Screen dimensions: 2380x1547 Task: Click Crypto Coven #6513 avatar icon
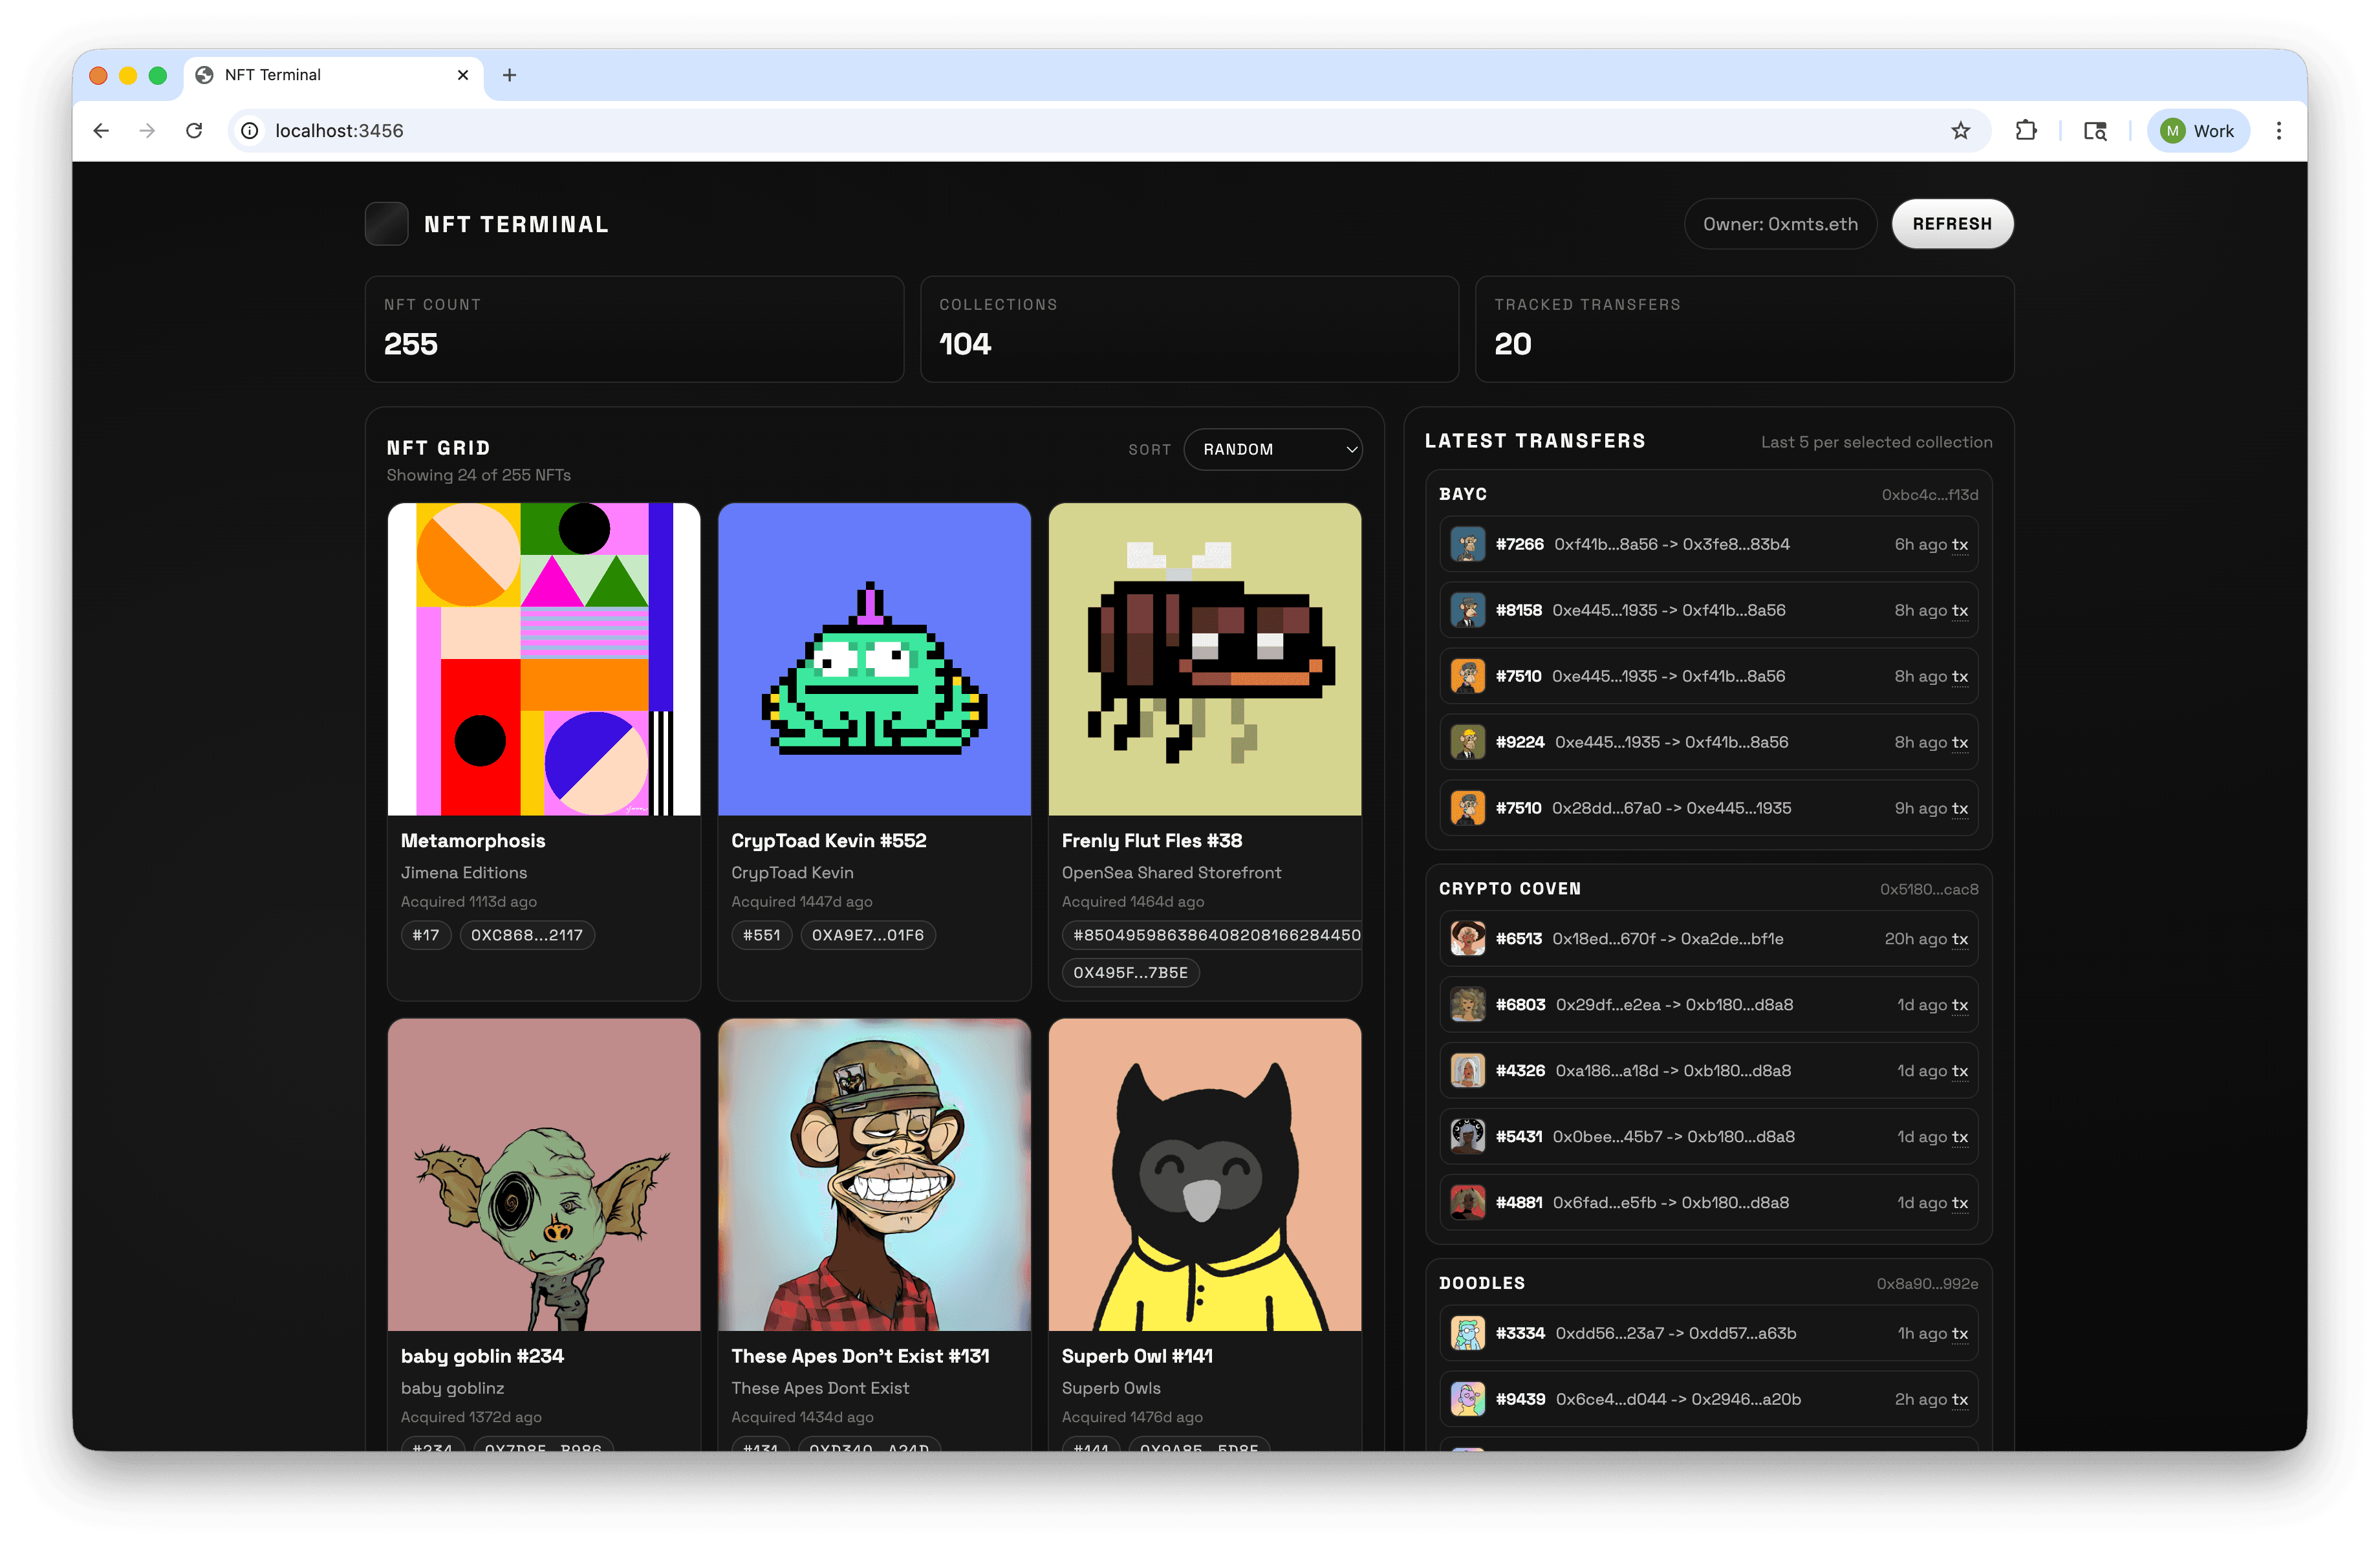[1467, 939]
